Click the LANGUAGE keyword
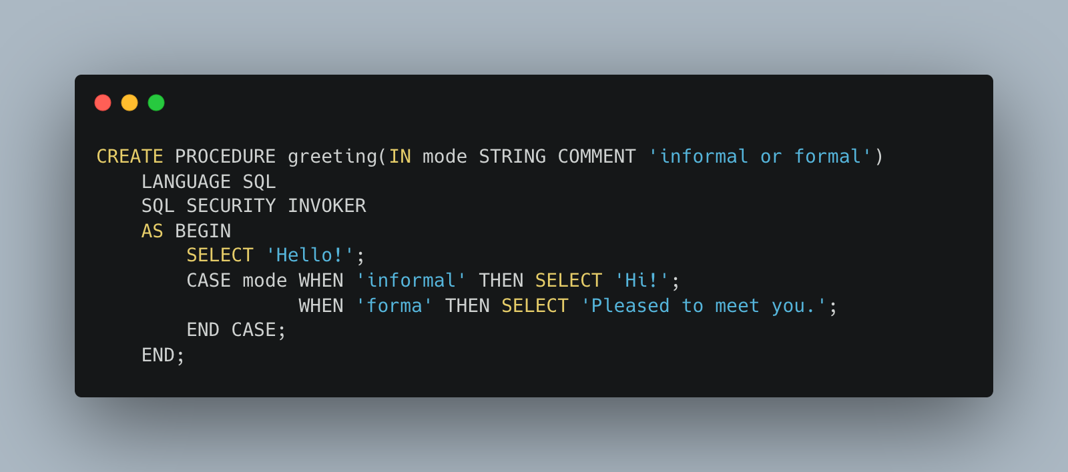The image size is (1068, 472). [x=186, y=182]
